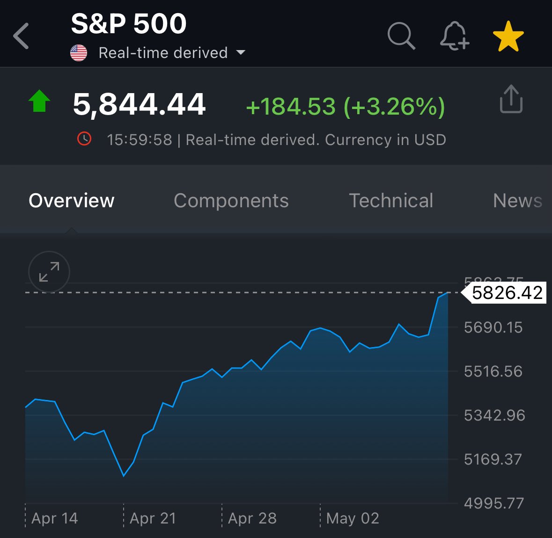This screenshot has height=538, width=552.
Task: Tap the Apr 28 date label
Action: pos(252,518)
